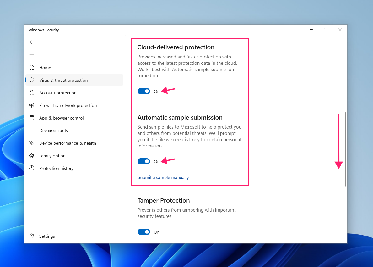Open Account protection page
Viewport: 373px width, 267px height.
[74, 93]
